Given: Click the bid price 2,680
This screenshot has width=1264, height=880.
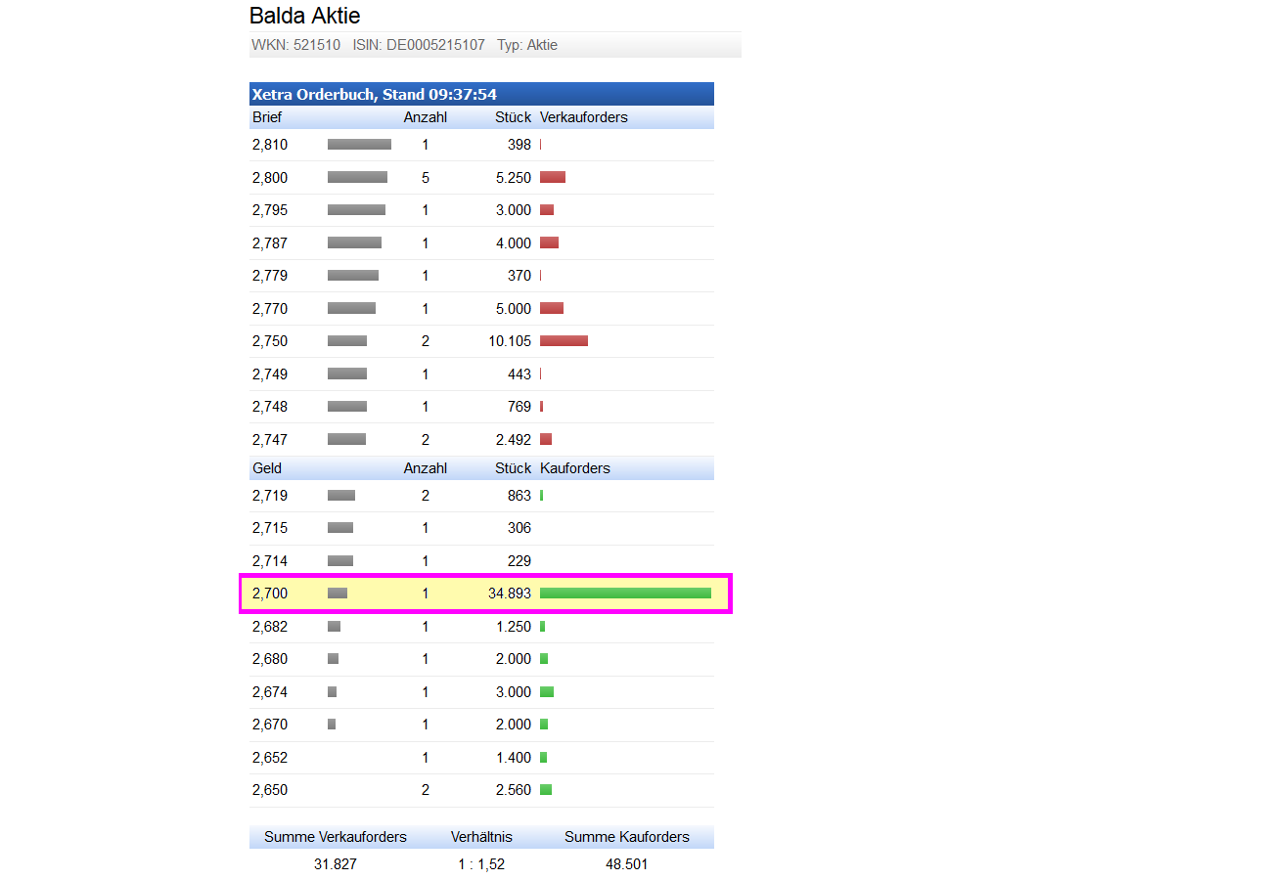Looking at the screenshot, I should (x=270, y=659).
